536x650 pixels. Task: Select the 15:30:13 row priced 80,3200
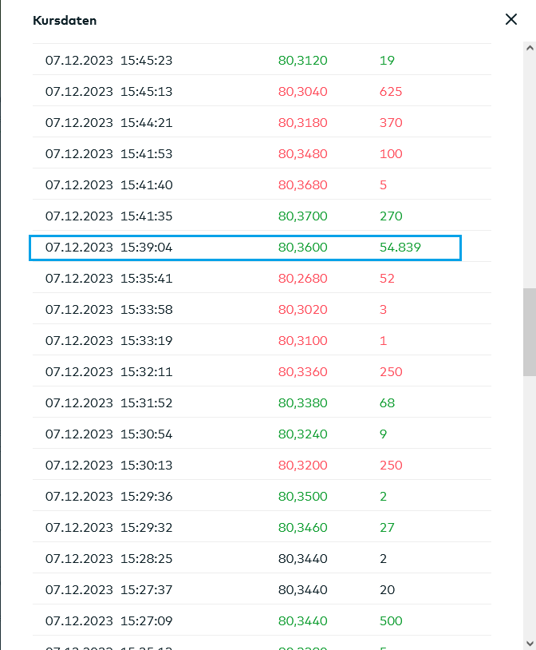pos(245,465)
